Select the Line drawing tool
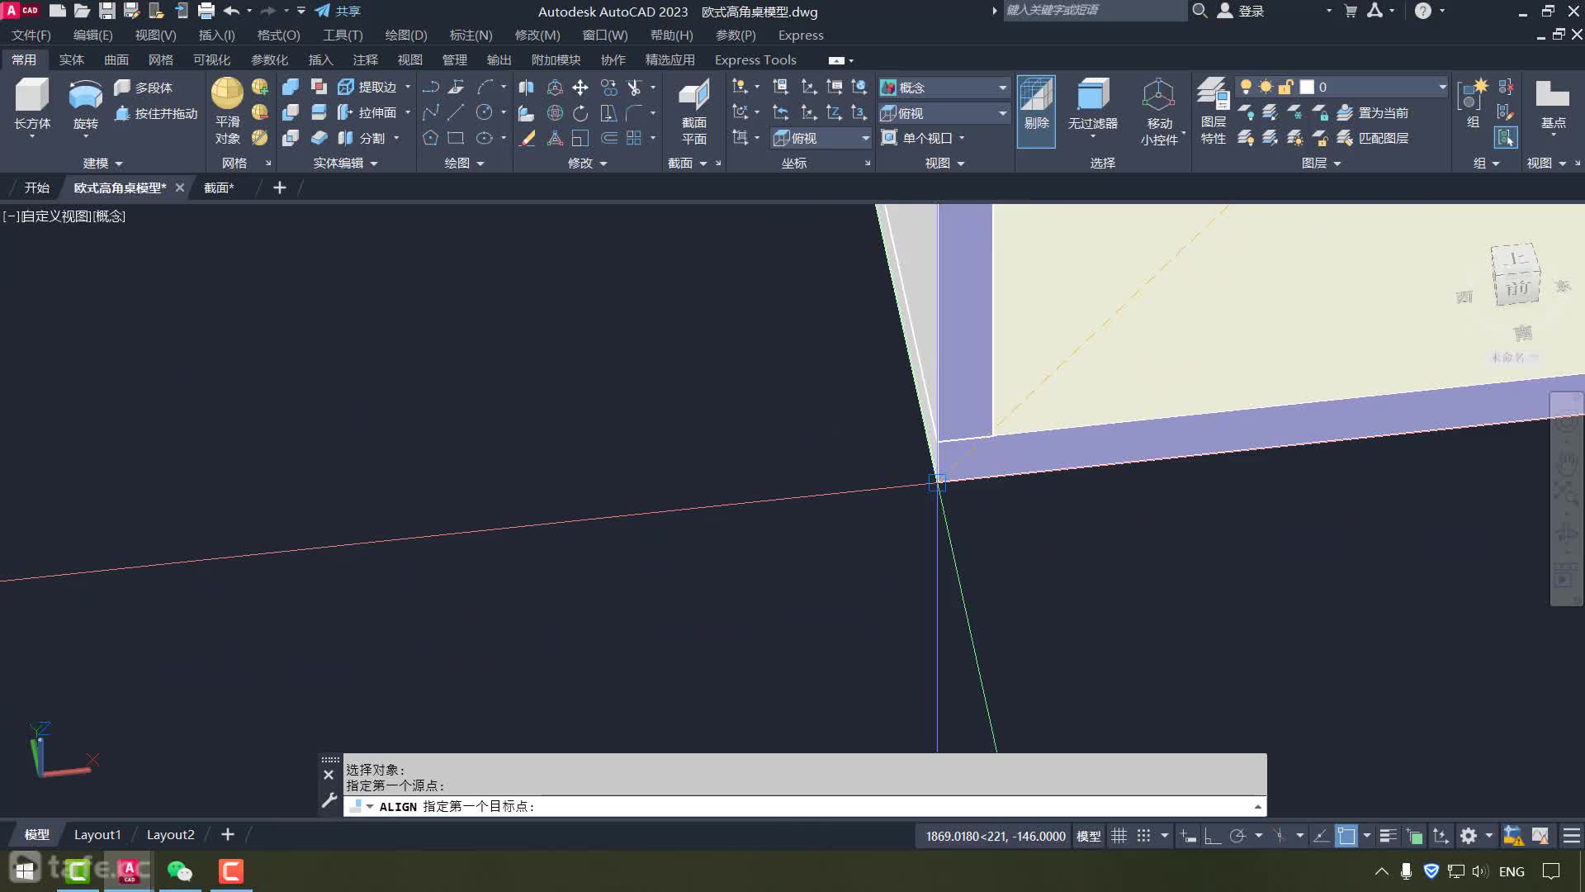Viewport: 1585px width, 892px height. coord(456,112)
